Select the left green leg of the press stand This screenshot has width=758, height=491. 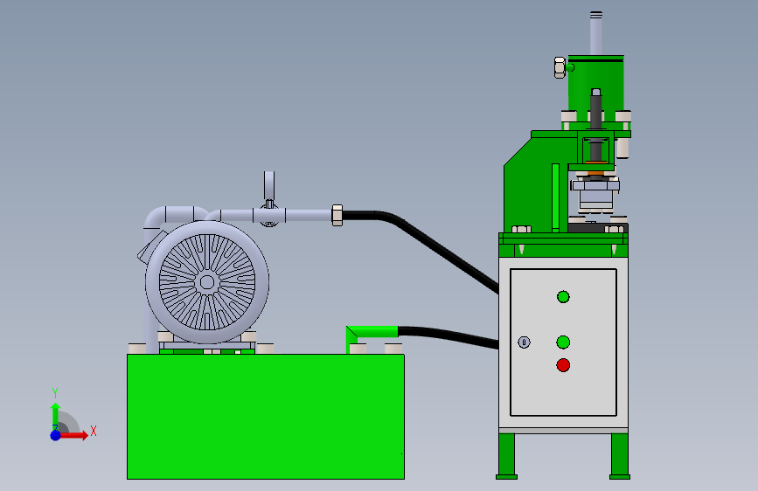click(506, 455)
